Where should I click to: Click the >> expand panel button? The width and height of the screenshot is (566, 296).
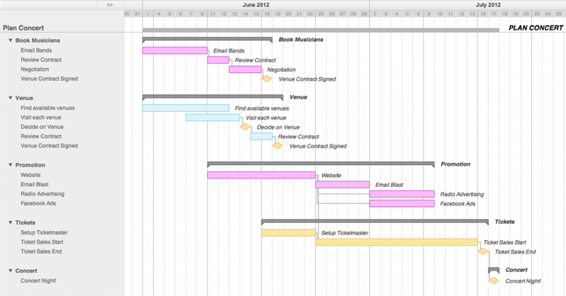pyautogui.click(x=110, y=5)
